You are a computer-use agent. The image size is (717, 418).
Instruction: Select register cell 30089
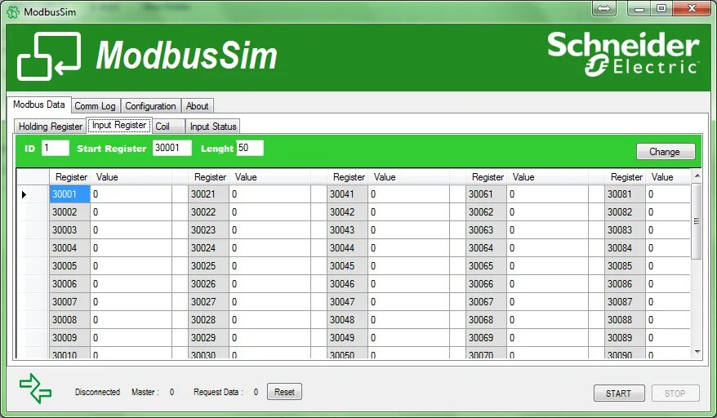tap(625, 337)
